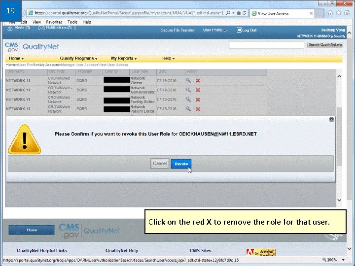The height and width of the screenshot is (266, 355).
Task: Expand the Quality Programs menu
Action: 78,58
